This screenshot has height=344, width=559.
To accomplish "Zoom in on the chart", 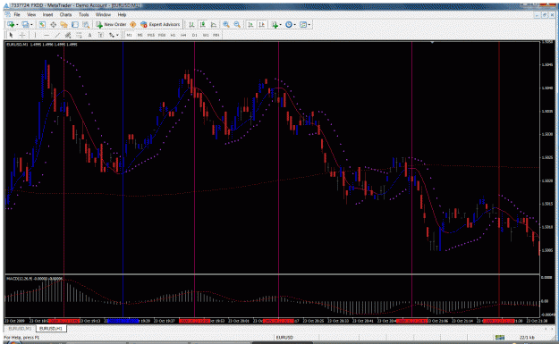I will point(226,24).
